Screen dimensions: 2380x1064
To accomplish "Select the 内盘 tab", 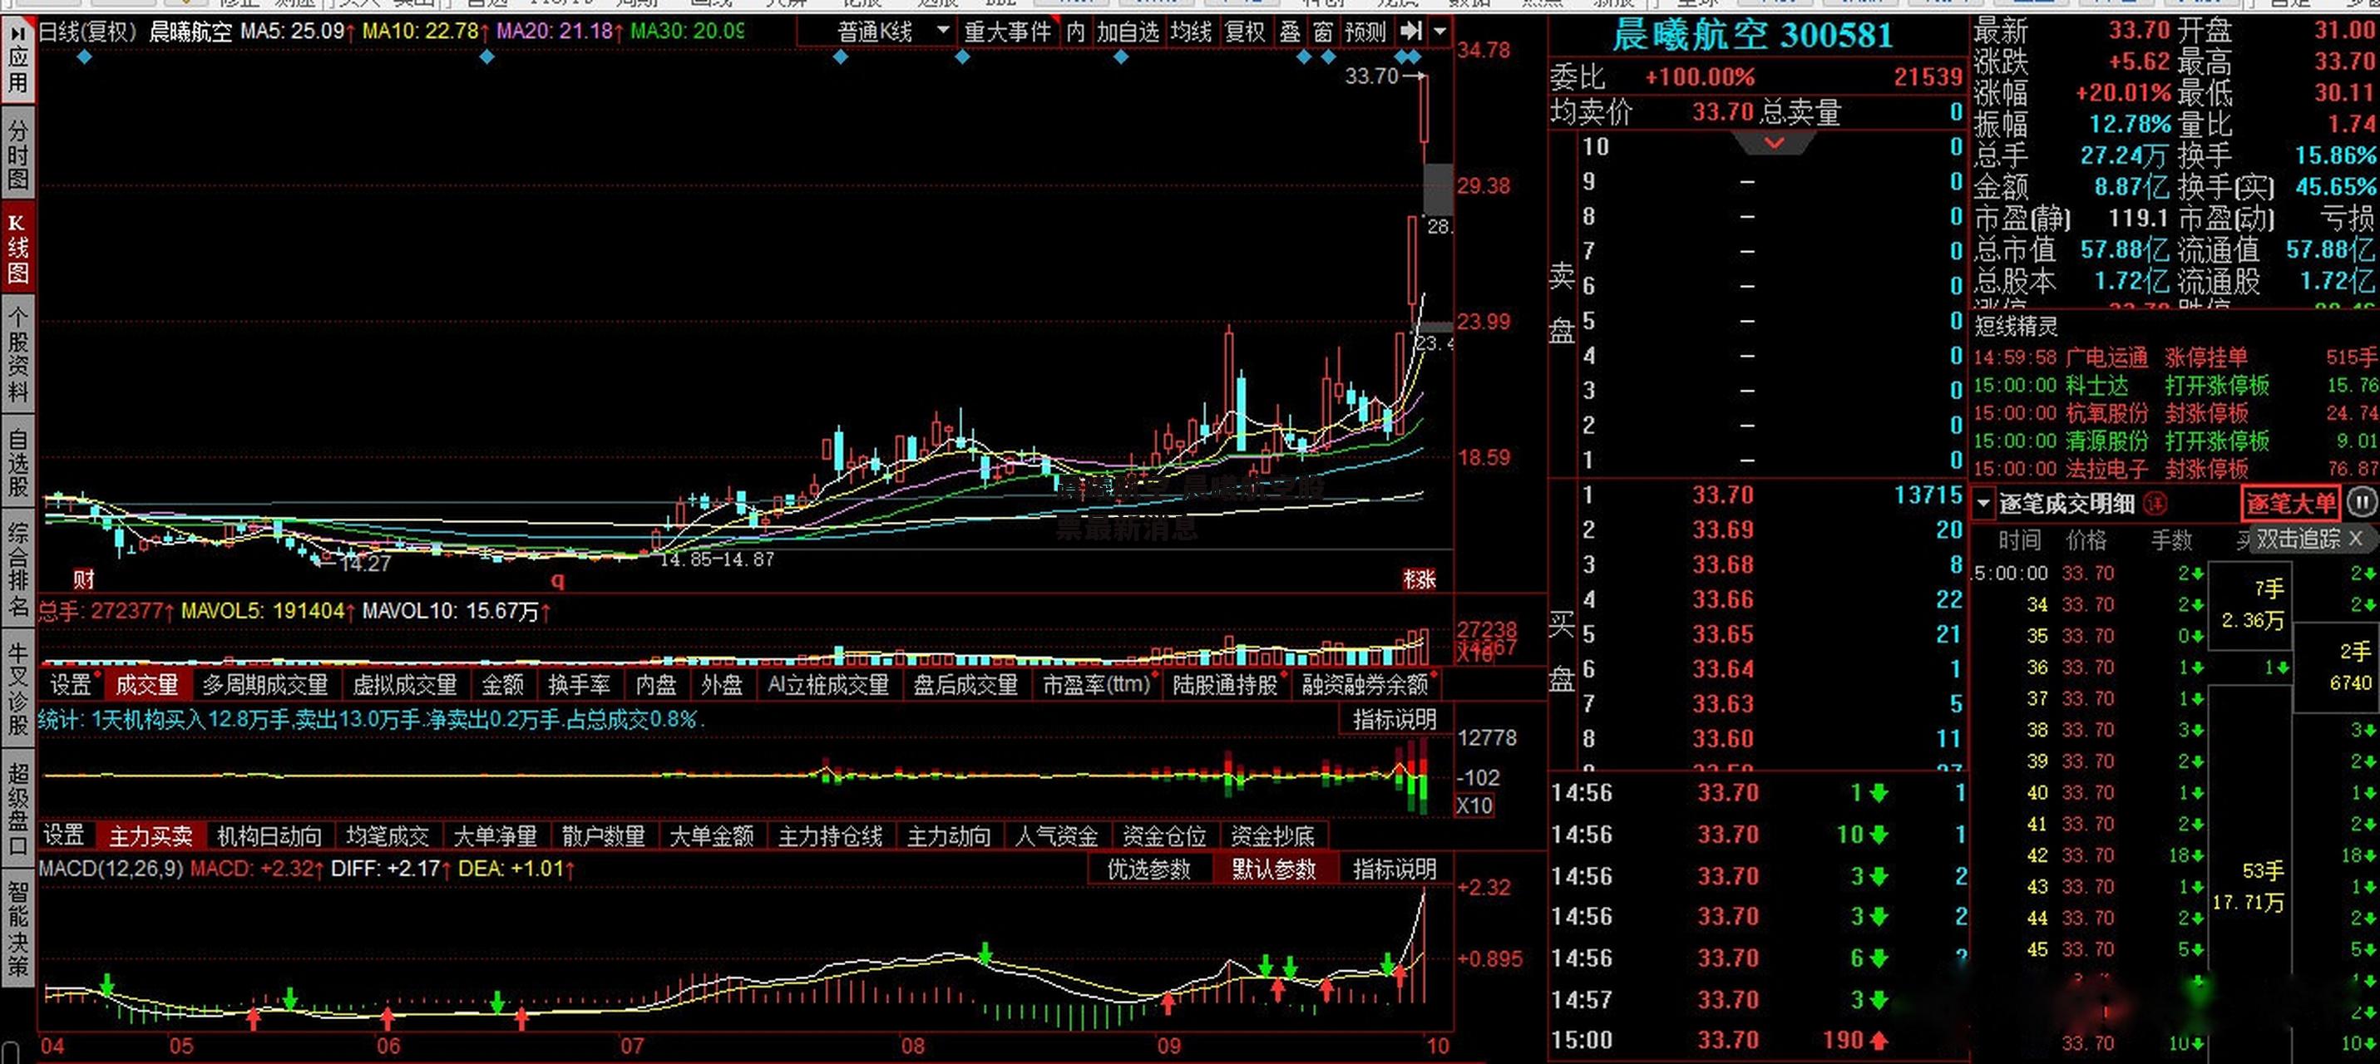I will 656,684.
